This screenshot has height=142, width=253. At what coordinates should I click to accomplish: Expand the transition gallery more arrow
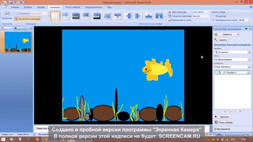[x=166, y=19]
